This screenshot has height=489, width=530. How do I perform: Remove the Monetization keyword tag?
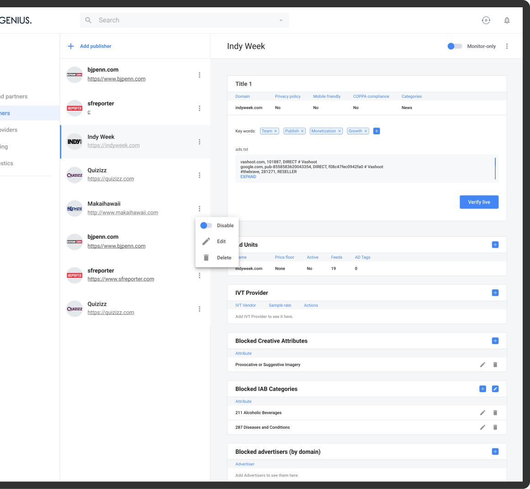tap(339, 131)
